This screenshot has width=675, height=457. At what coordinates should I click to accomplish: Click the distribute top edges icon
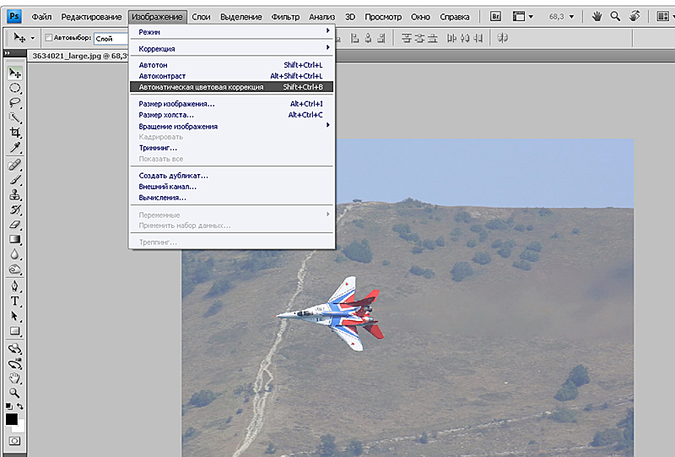406,38
